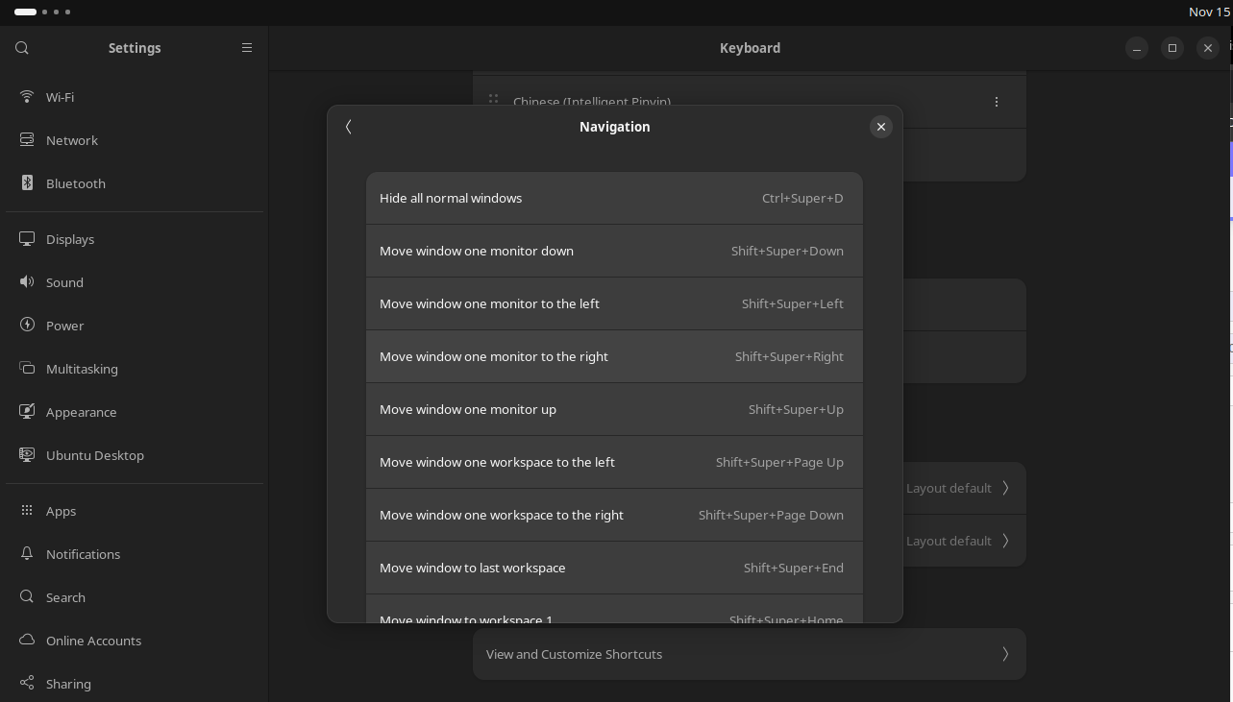The image size is (1233, 702).
Task: Expand the second Layout default option
Action: point(1005,541)
